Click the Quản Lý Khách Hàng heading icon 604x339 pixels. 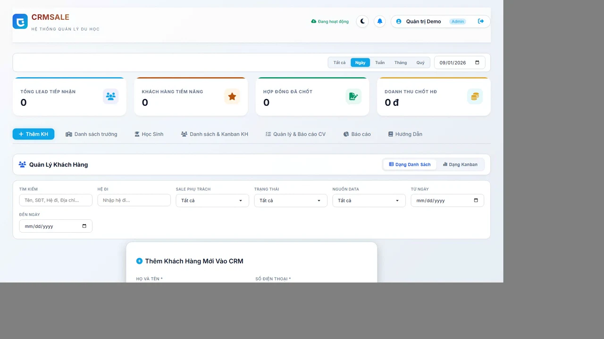pyautogui.click(x=22, y=164)
